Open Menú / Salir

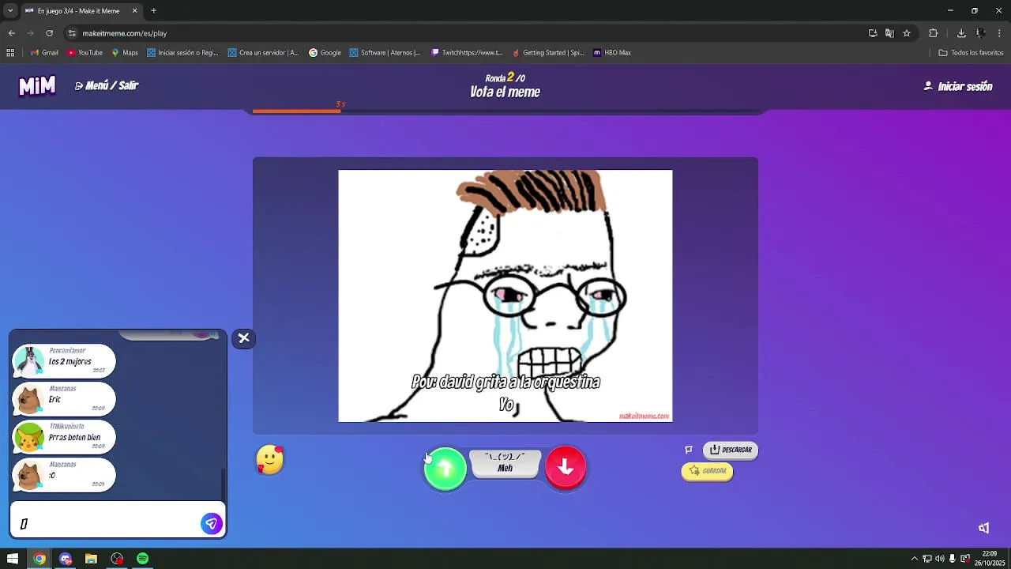pyautogui.click(x=107, y=85)
